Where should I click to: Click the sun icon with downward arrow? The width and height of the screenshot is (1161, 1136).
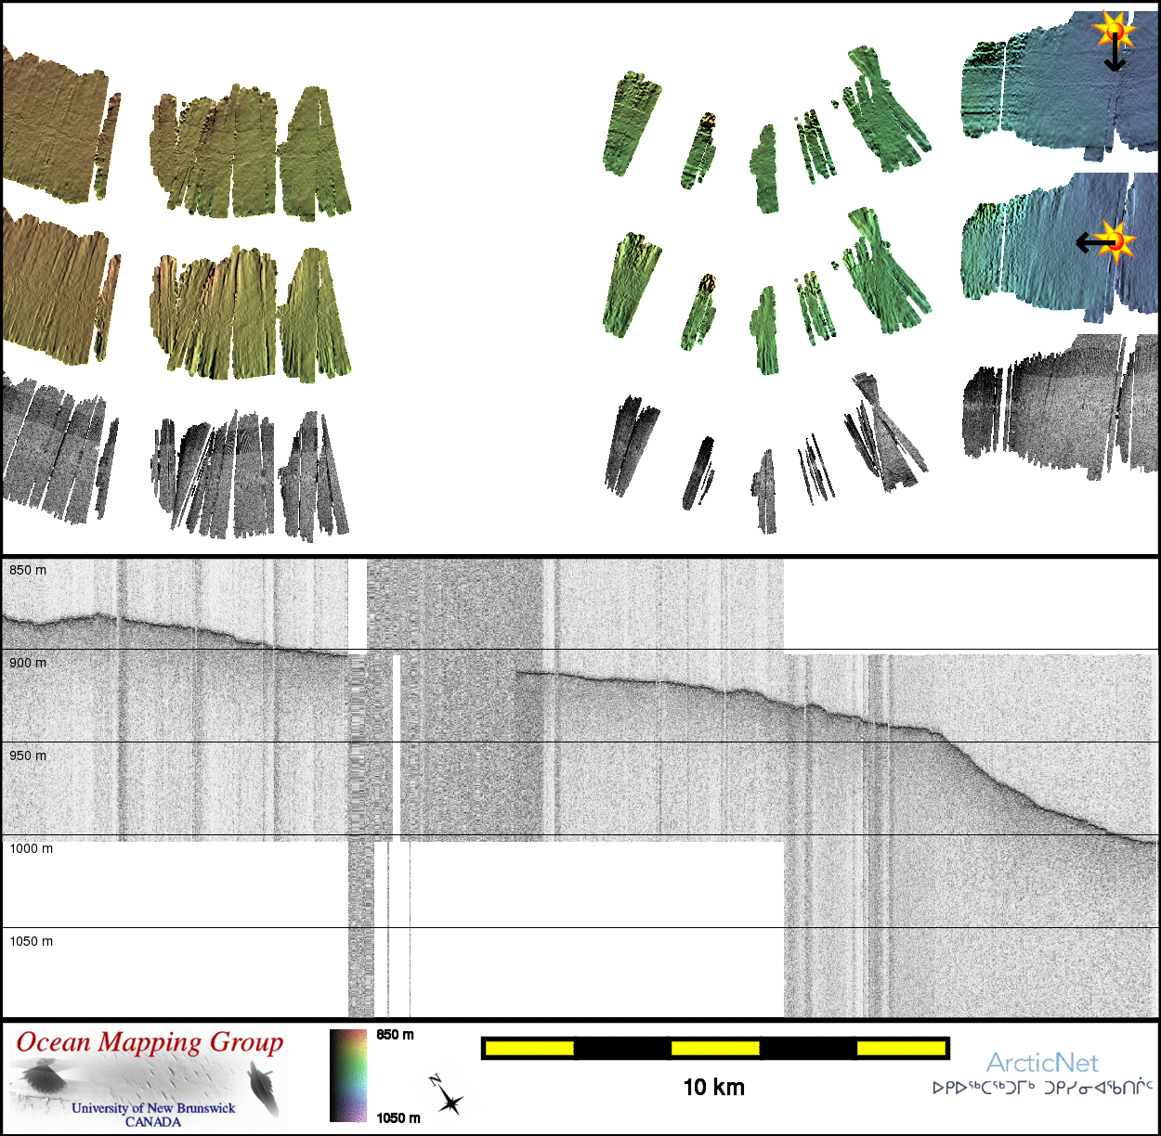click(1114, 30)
